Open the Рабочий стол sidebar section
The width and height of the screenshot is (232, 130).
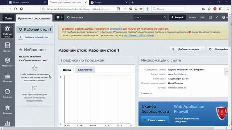(x=7, y=31)
